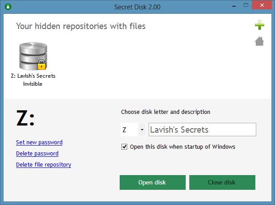275x205 pixels.
Task: Click the green plus add repository icon
Action: tap(259, 25)
